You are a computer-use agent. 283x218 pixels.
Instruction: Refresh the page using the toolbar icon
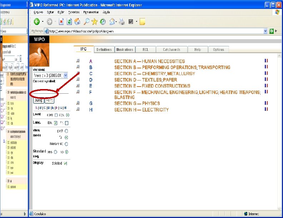(x=69, y=22)
